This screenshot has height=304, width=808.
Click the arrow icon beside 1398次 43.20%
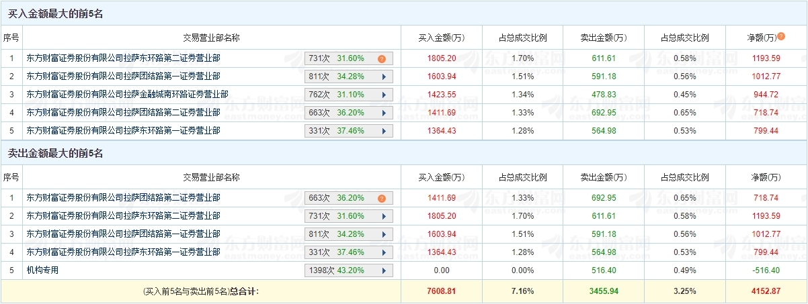(384, 270)
